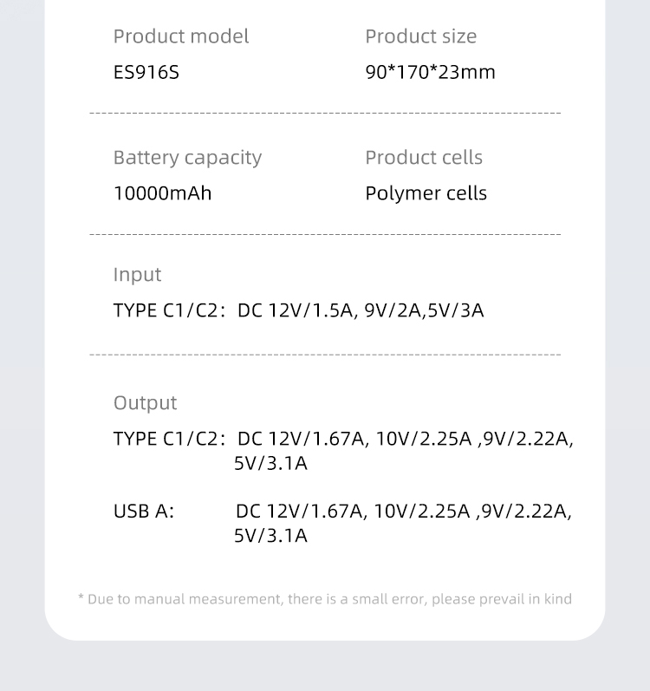Click the manual measurement disclaimer footnote

pyautogui.click(x=325, y=599)
